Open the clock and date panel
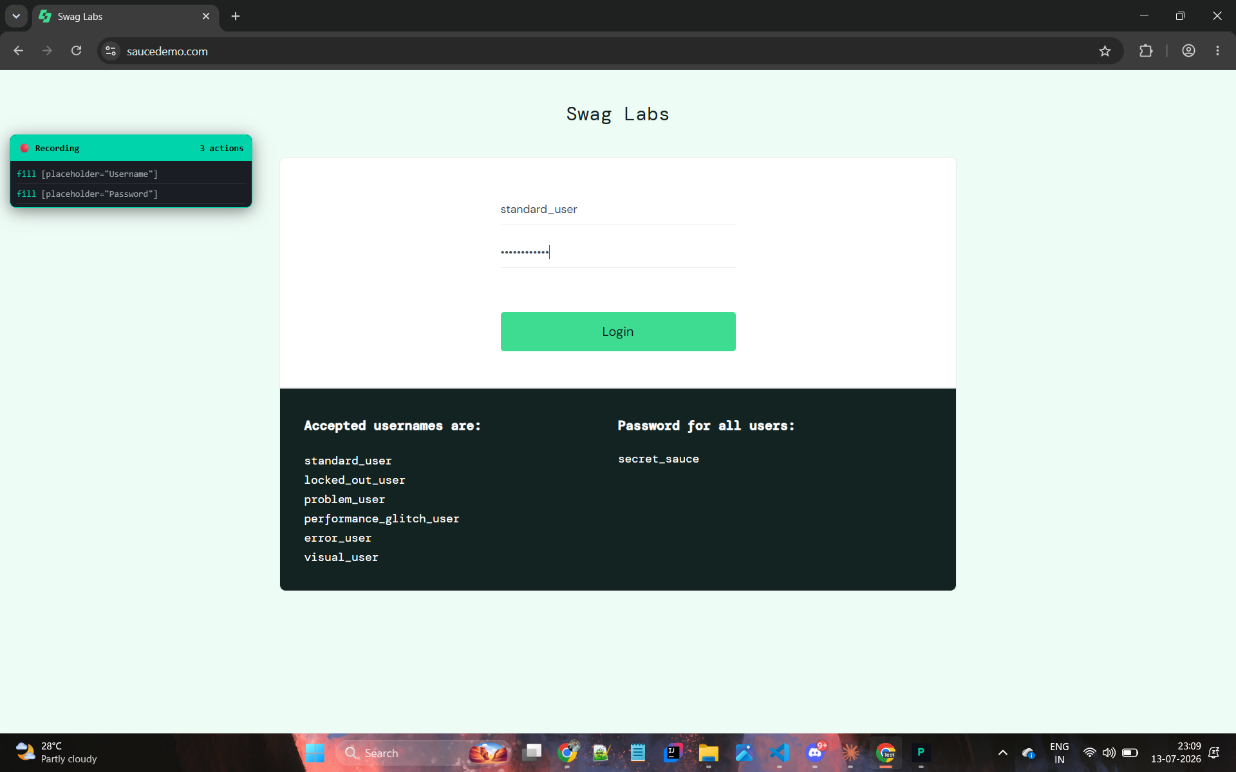1236x772 pixels. click(x=1176, y=753)
